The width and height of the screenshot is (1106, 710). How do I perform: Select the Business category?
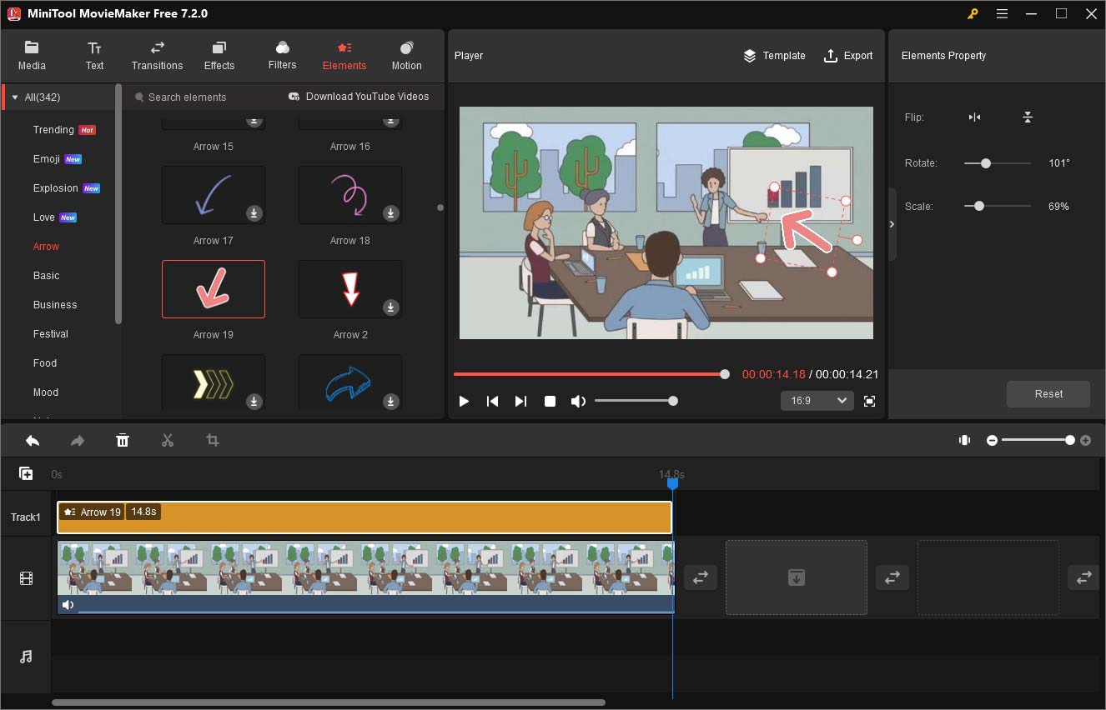click(x=55, y=305)
